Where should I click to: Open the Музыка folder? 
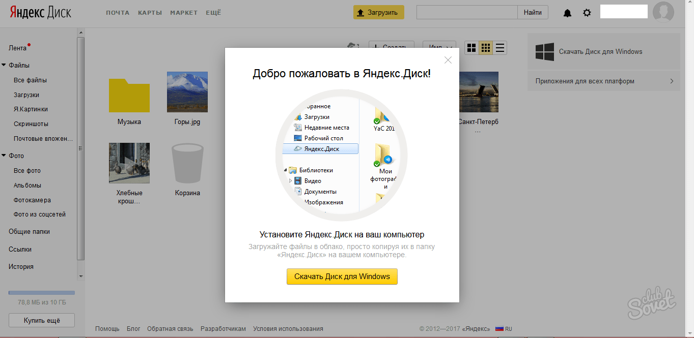coord(129,95)
